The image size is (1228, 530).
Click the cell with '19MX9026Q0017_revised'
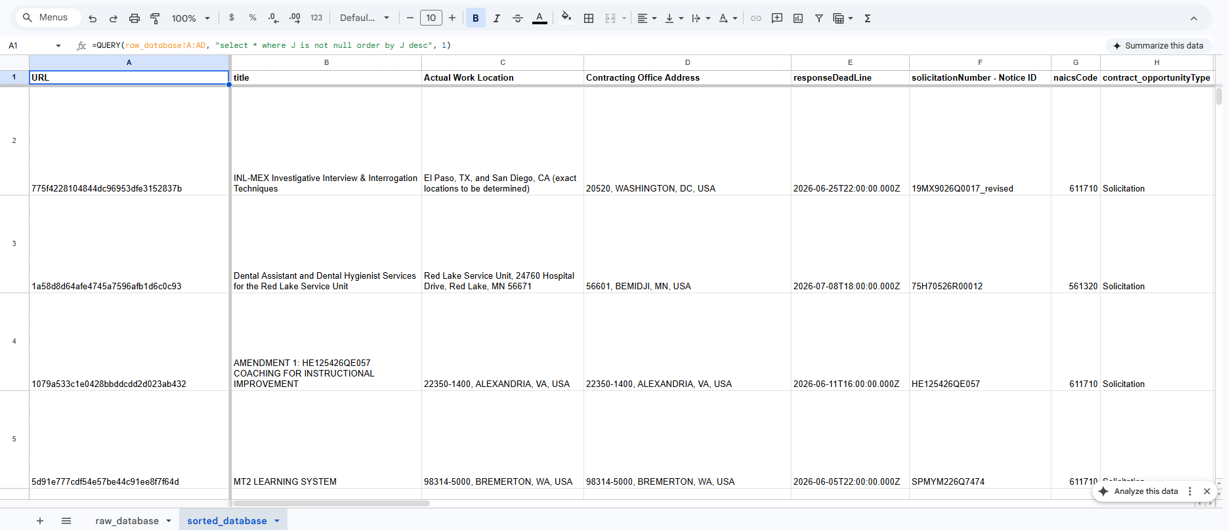coord(980,140)
